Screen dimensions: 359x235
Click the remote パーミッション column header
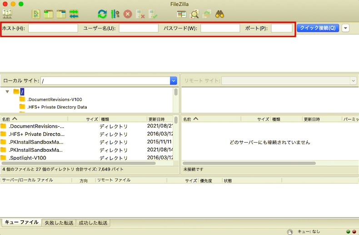tap(350, 119)
